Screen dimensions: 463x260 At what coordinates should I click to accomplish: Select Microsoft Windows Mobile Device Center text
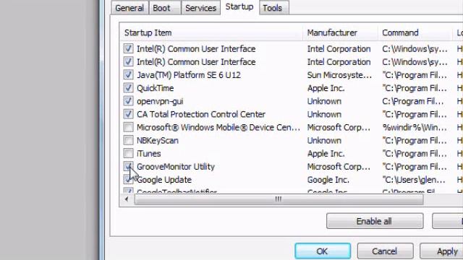click(218, 127)
